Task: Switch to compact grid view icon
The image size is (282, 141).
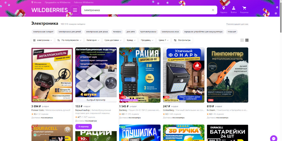Action: [247, 40]
